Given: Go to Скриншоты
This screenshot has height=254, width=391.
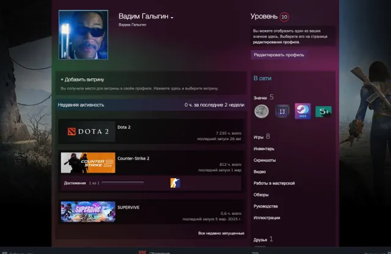Looking at the screenshot, I should coord(265,160).
